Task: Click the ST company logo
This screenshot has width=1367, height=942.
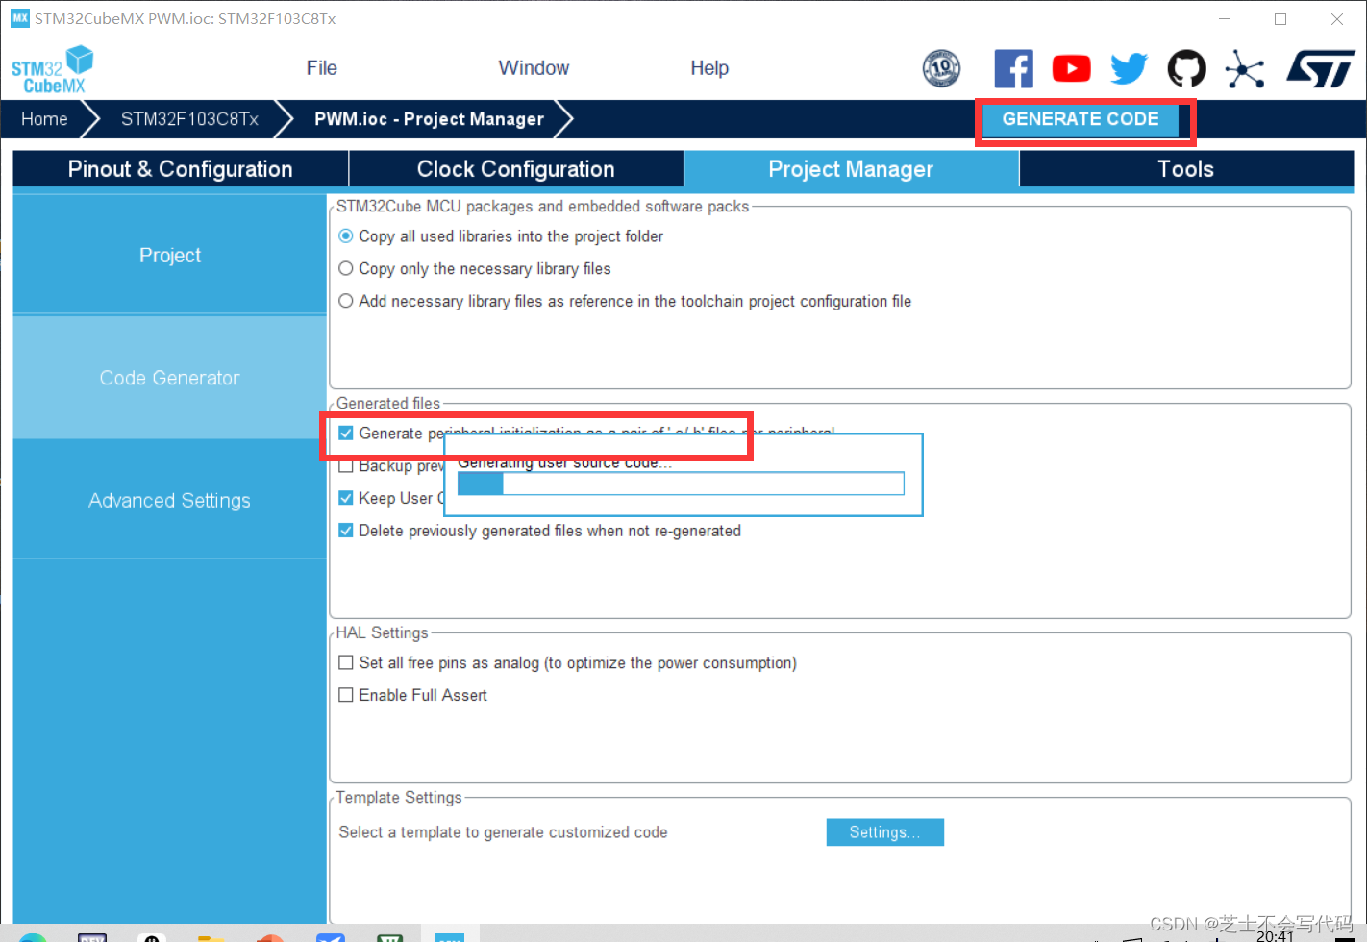Action: click(x=1321, y=69)
